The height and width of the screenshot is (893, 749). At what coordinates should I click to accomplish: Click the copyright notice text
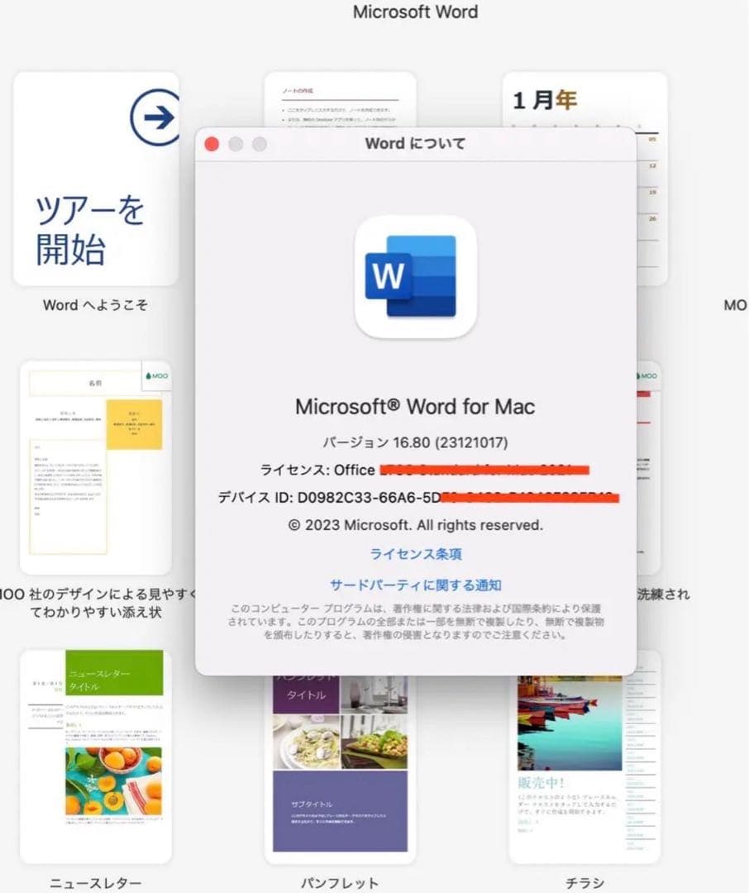coord(416,524)
